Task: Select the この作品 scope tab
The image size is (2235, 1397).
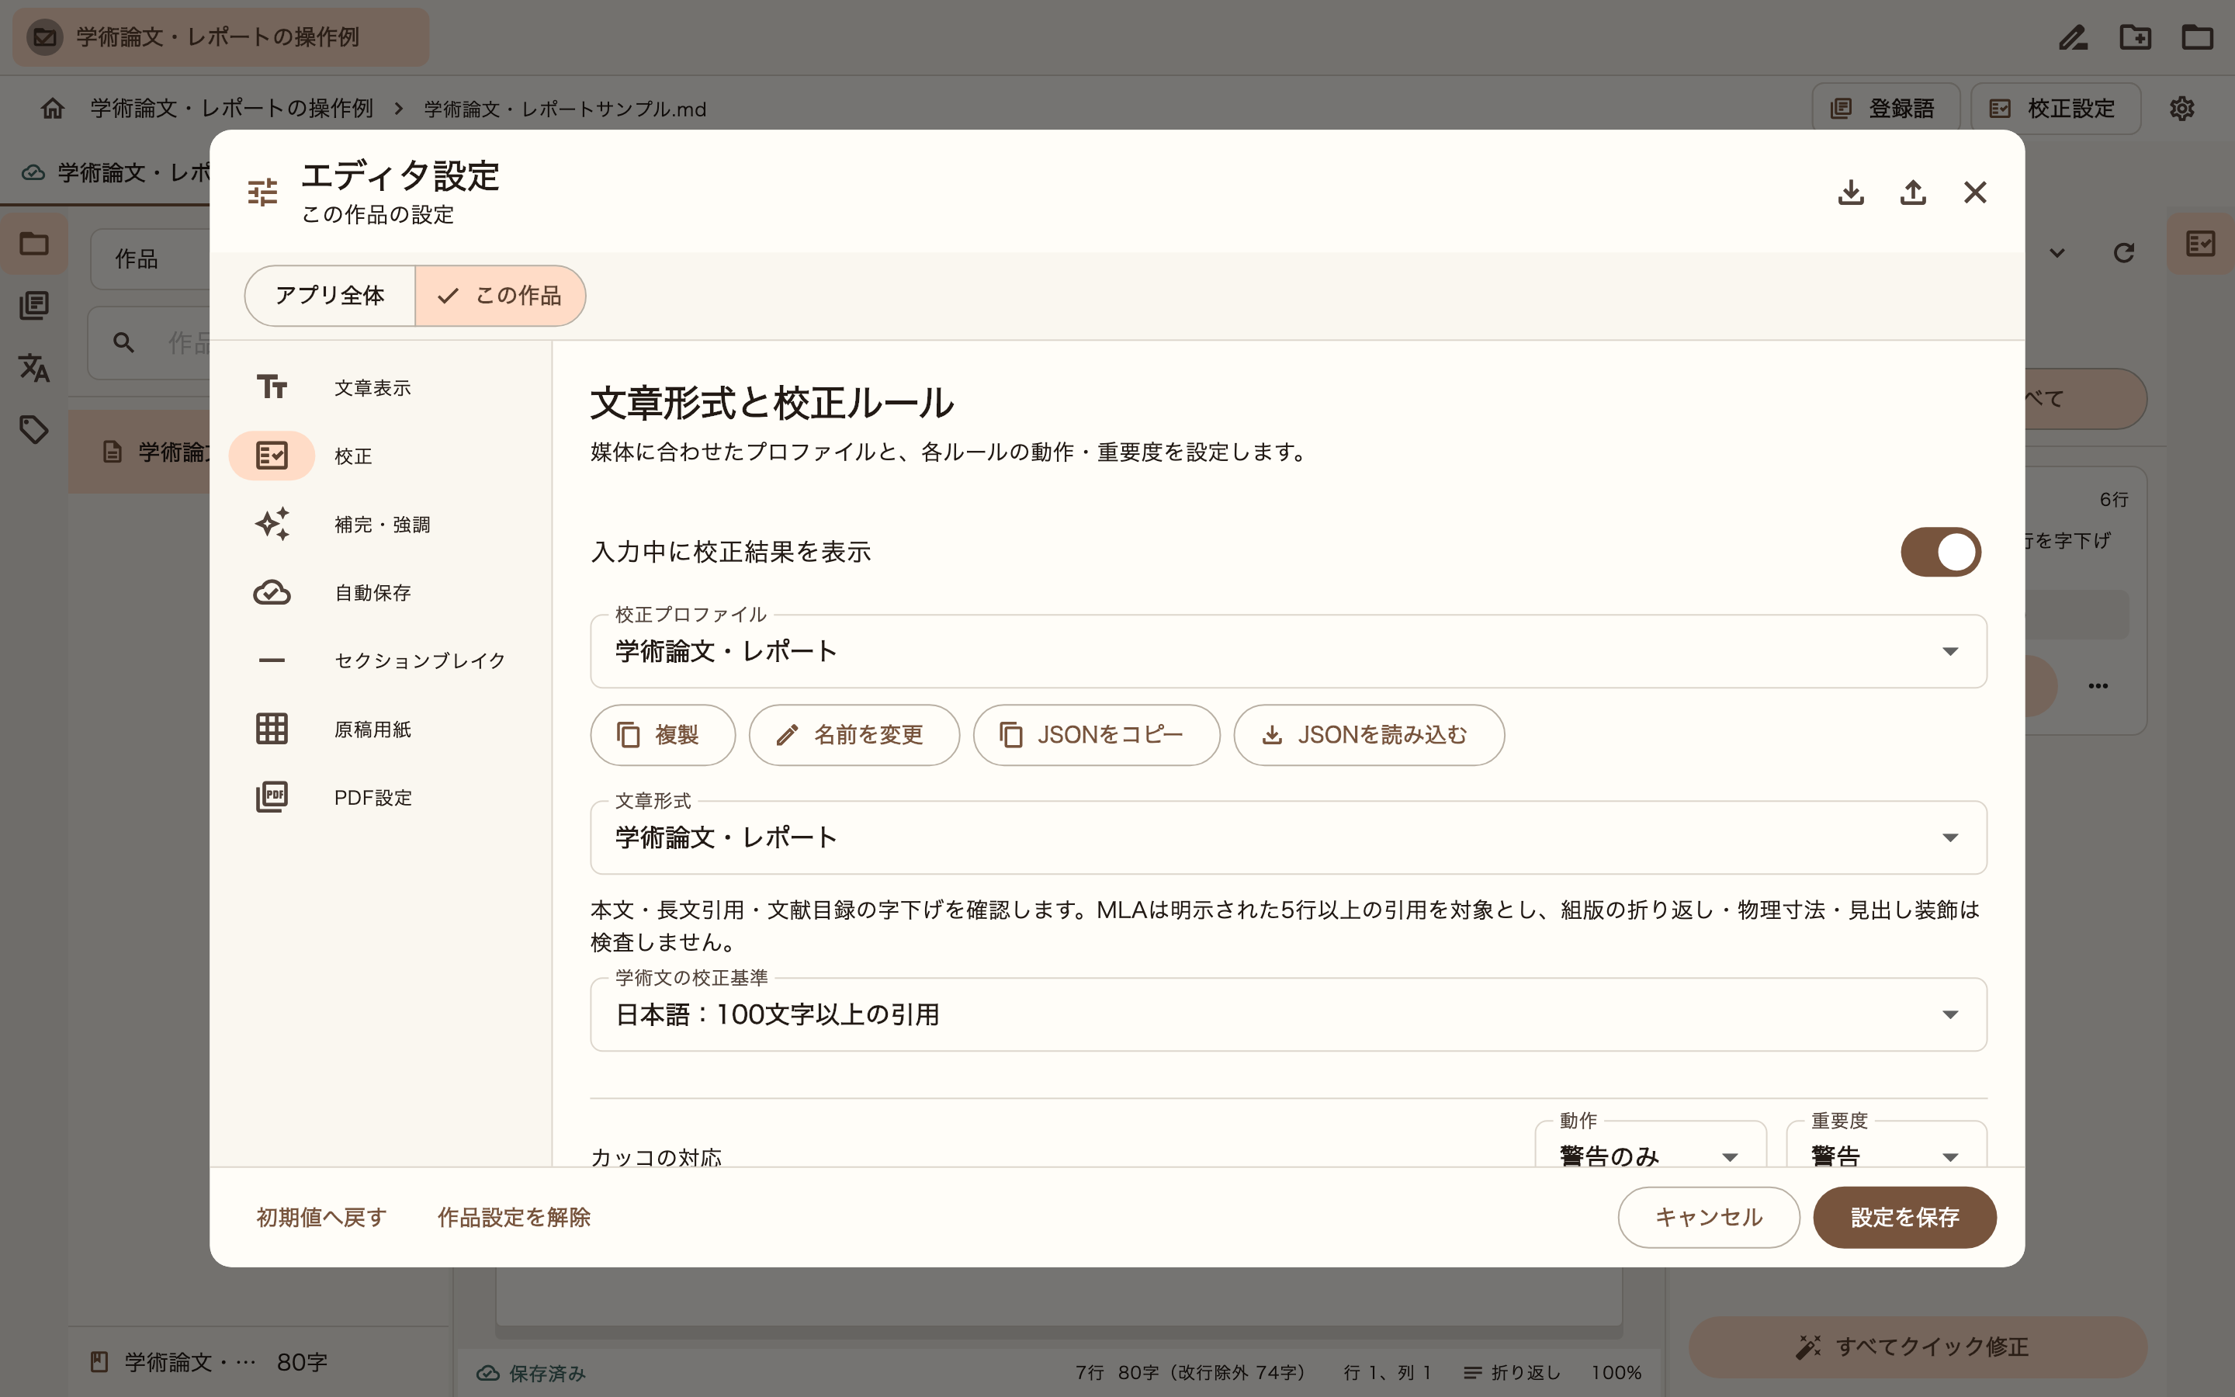Action: click(x=500, y=296)
